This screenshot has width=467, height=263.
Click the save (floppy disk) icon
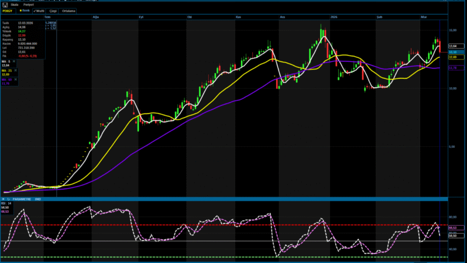pos(5,4)
